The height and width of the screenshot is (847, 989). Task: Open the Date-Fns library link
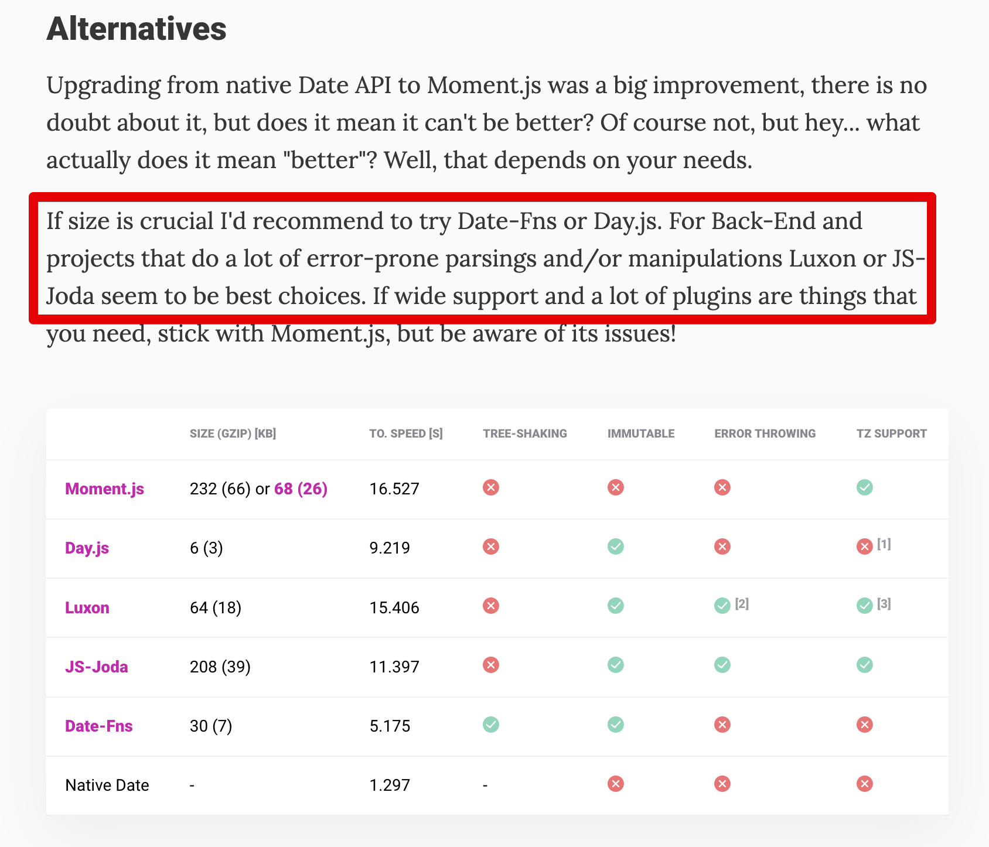coord(99,726)
